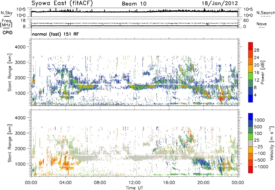Viewport: 275px width, 190px height.
Task: Click the "24" power scale value
Action: (x=256, y=58)
